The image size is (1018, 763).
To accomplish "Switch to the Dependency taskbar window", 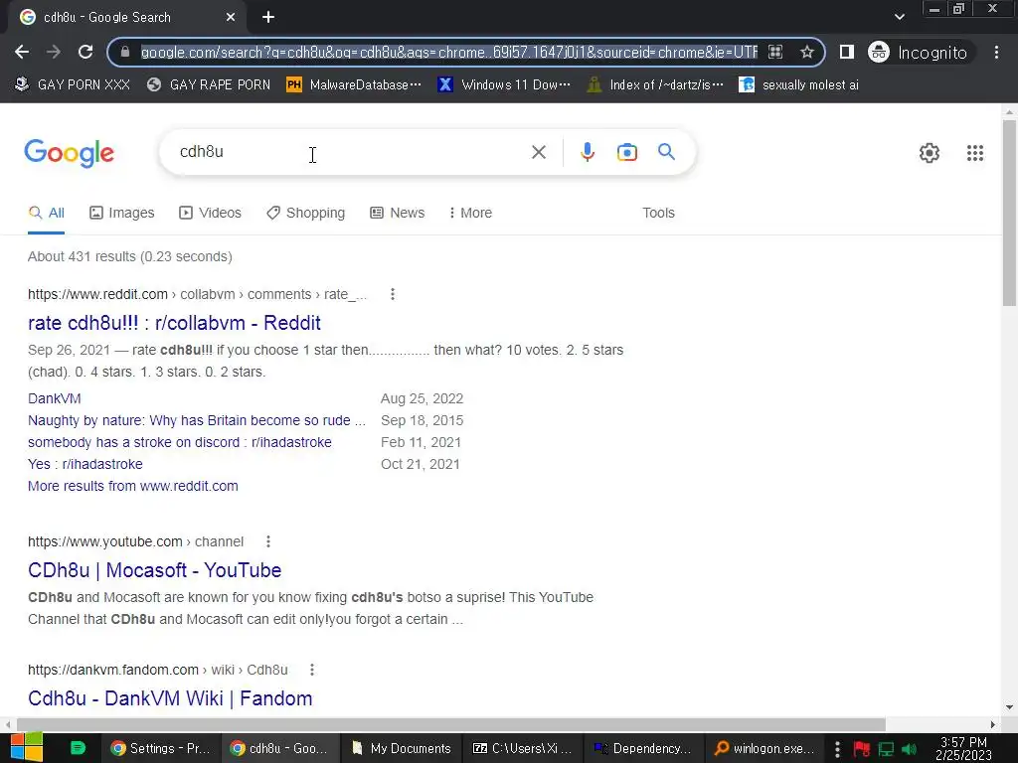I will coord(642,749).
